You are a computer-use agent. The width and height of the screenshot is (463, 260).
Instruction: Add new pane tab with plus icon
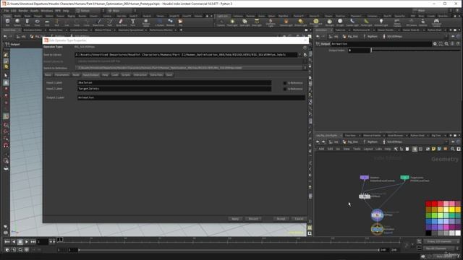(181, 30)
